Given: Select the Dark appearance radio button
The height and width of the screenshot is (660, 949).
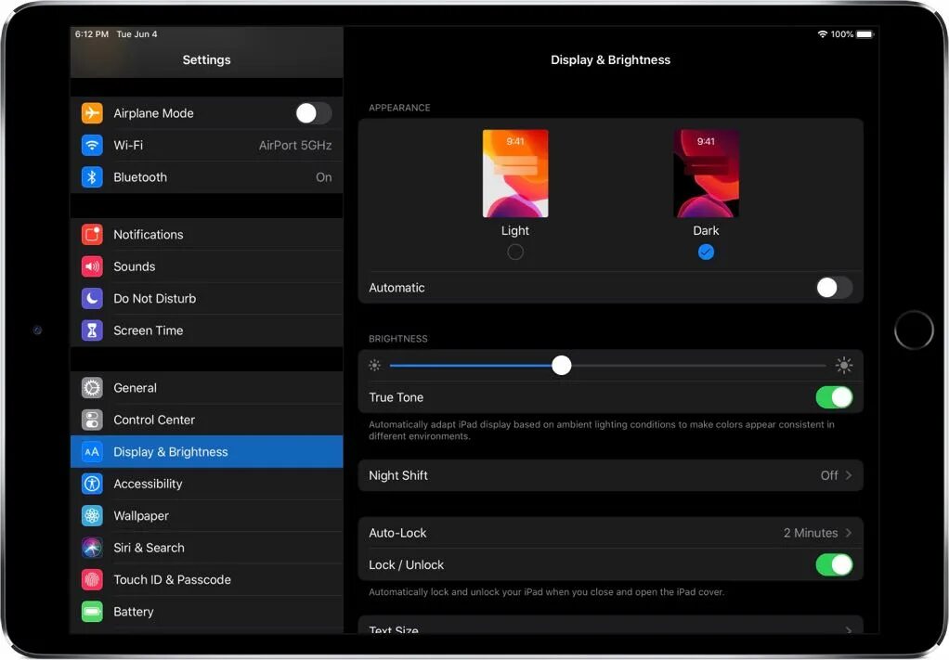Looking at the screenshot, I should pos(706,252).
